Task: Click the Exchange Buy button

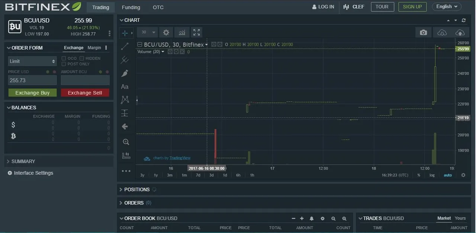Action: [x=32, y=93]
